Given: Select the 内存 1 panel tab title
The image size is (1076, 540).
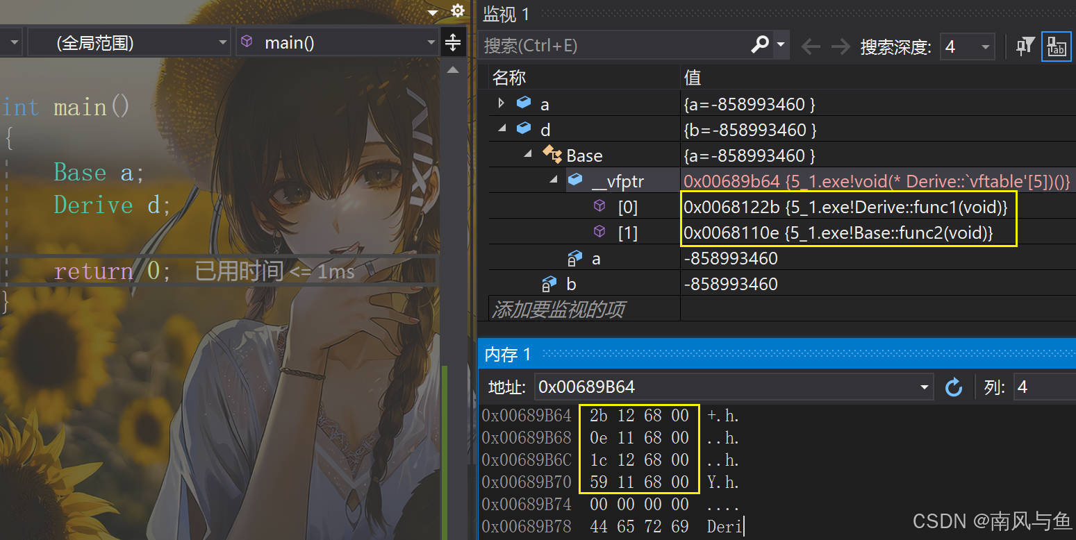Looking at the screenshot, I should click(508, 355).
